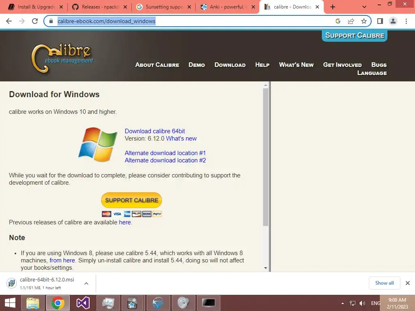The height and width of the screenshot is (311, 415).
Task: Open the Language menu item
Action: 372,73
